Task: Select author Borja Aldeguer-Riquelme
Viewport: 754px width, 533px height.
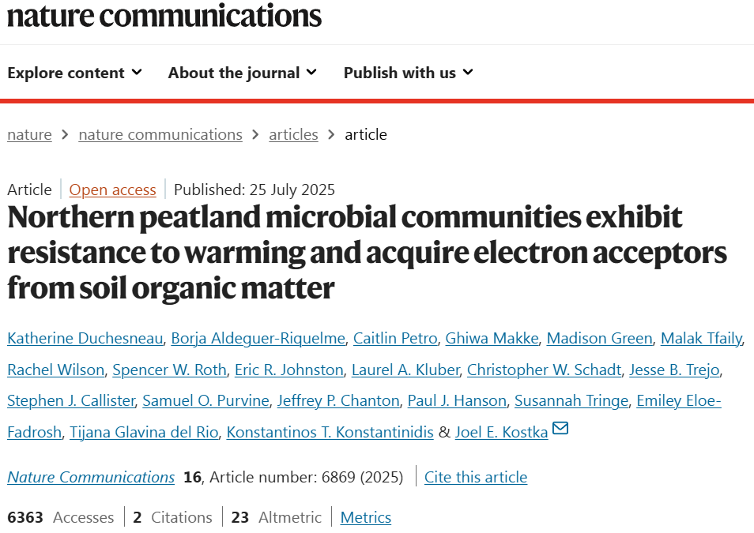Action: tap(258, 338)
